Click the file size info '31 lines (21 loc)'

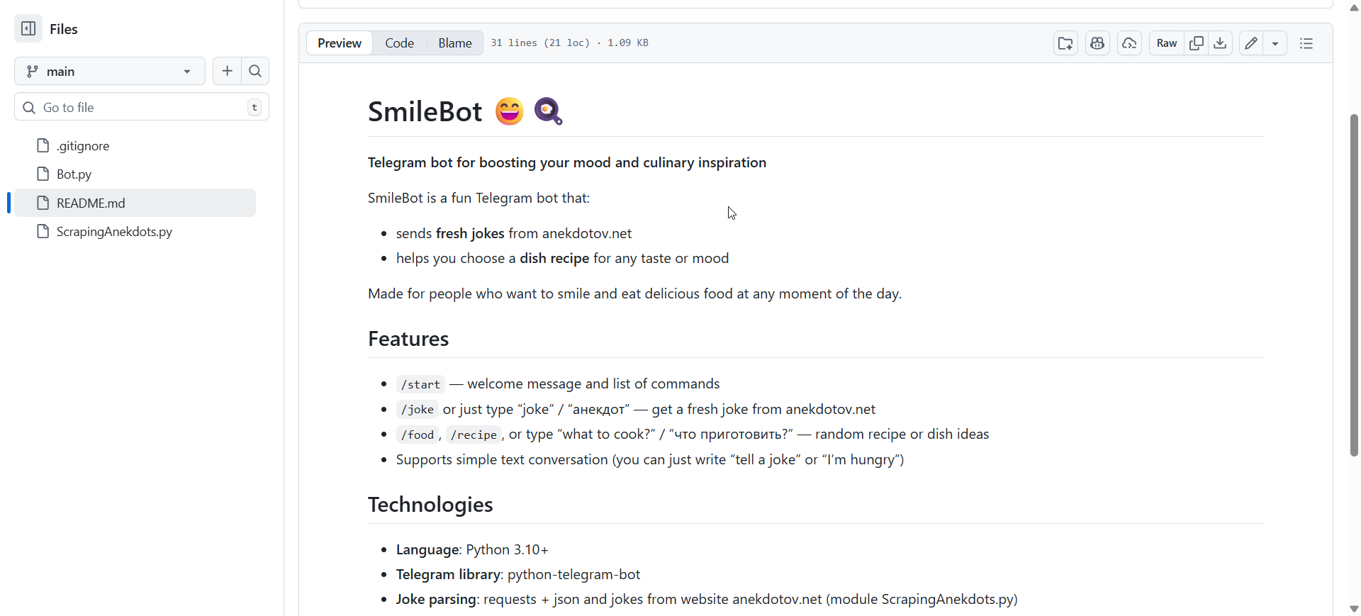pos(540,43)
